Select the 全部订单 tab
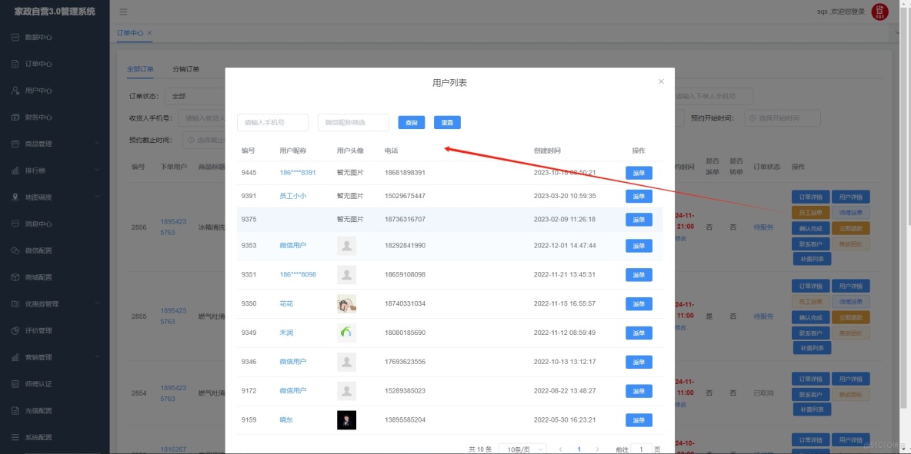 point(139,68)
